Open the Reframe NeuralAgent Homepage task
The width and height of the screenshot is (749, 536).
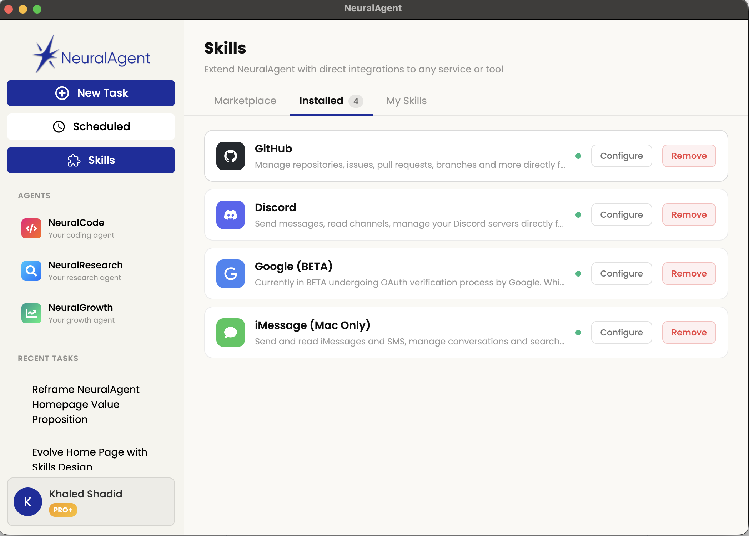coord(86,404)
